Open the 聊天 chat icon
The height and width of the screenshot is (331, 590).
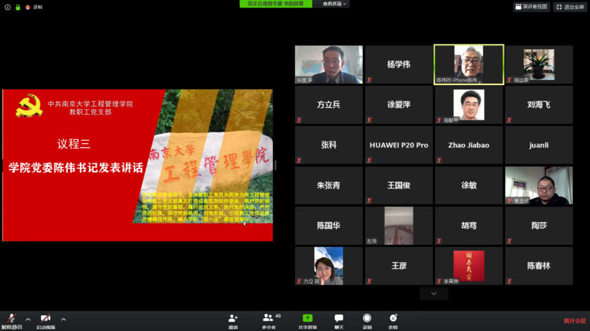339,319
